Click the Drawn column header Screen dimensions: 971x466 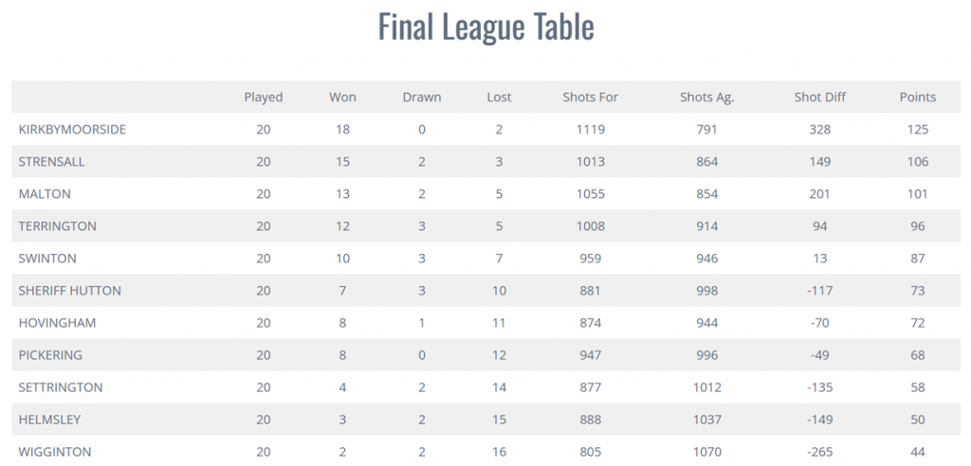[422, 98]
